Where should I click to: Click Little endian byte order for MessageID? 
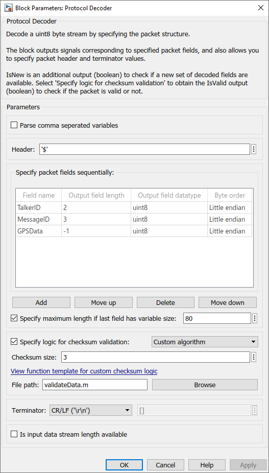click(230, 219)
